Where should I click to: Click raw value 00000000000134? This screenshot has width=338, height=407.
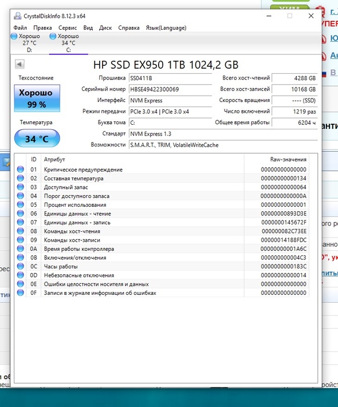tap(284, 179)
